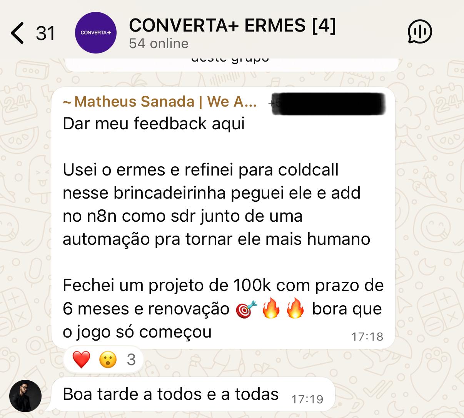Open the group voice chat waveform icon

pos(420,32)
